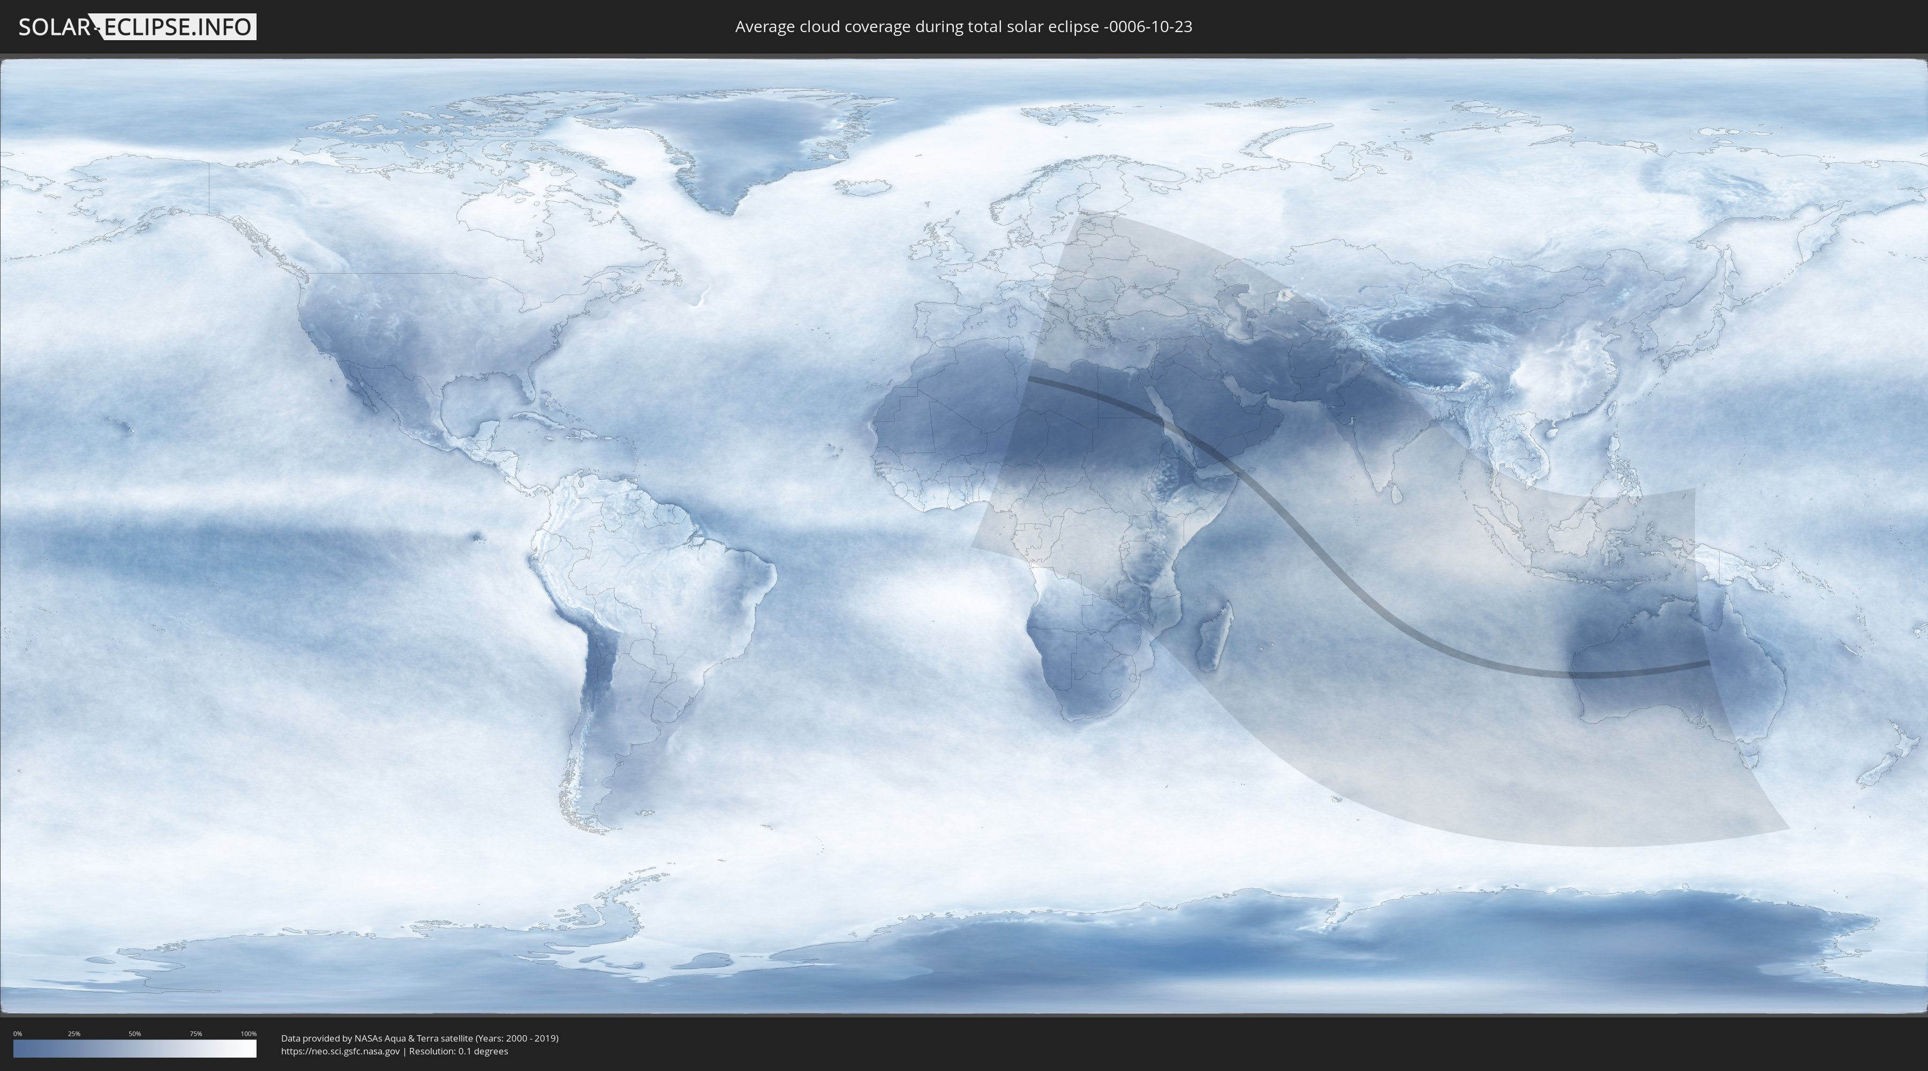Click the dark 0% end of legend gradient
Image resolution: width=1928 pixels, height=1071 pixels.
pos(18,1049)
